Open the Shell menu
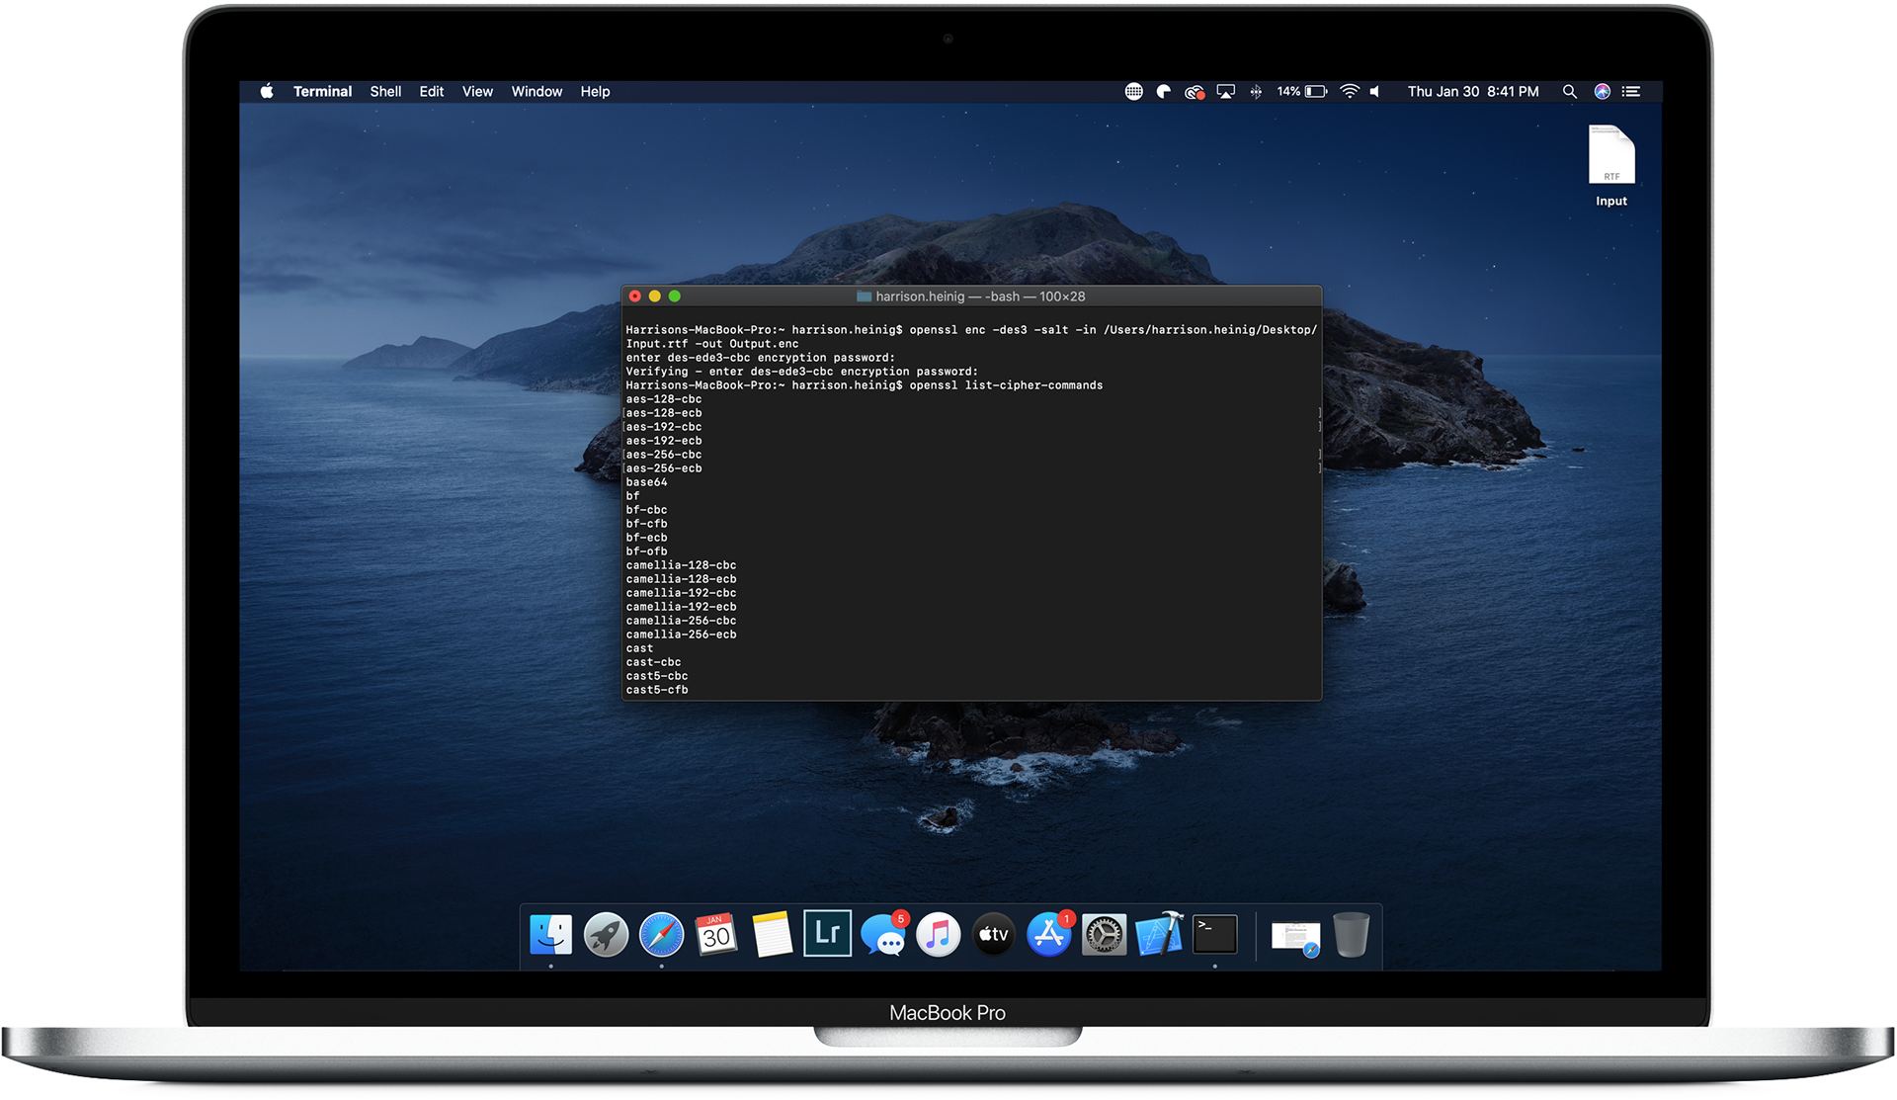 [x=385, y=91]
